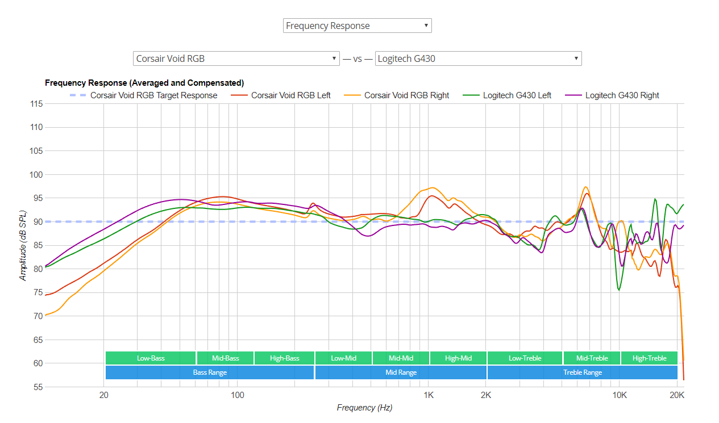Click the 115 value on the amplitude axis

36,104
